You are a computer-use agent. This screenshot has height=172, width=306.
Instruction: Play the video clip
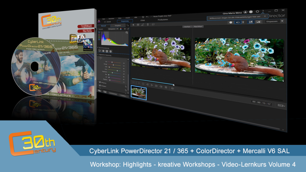pos(152,85)
